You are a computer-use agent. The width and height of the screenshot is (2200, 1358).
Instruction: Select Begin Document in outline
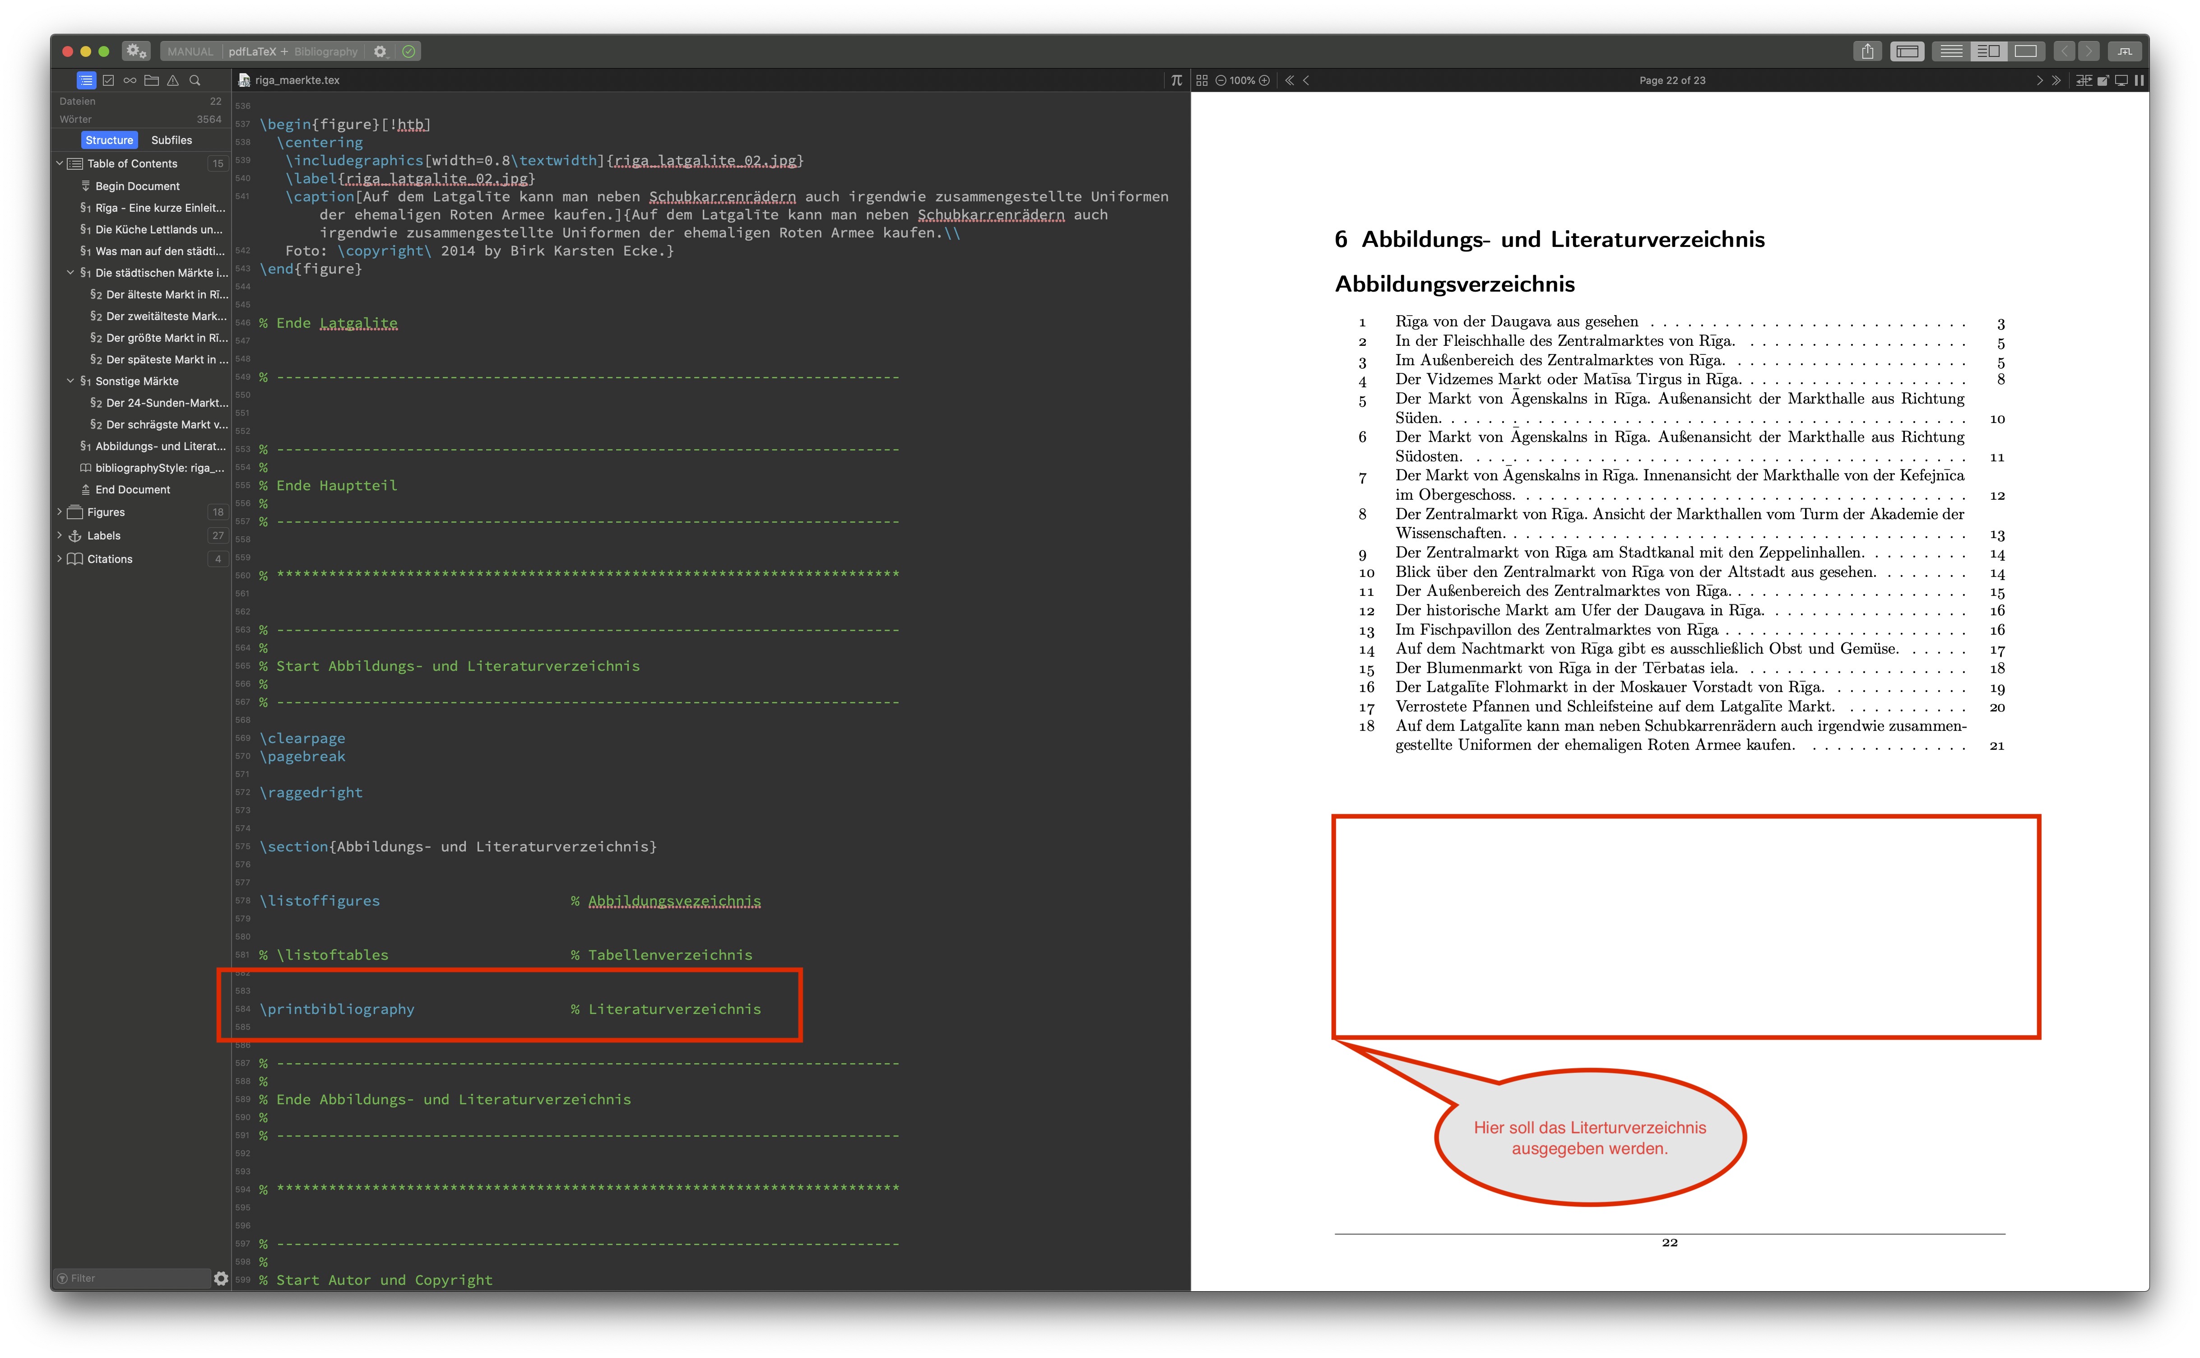pos(137,186)
